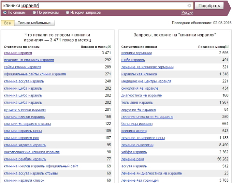Open 'онкология +в израиле' link

(140, 88)
